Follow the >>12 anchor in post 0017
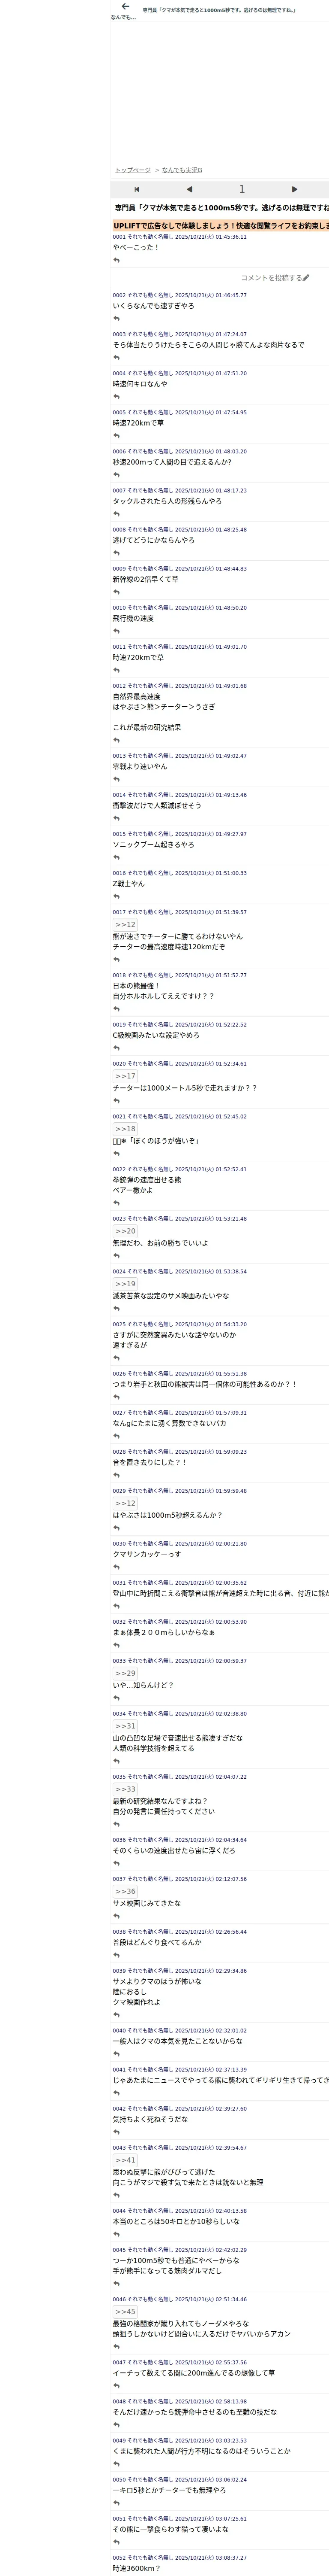This screenshot has width=329, height=2576. coord(125,925)
